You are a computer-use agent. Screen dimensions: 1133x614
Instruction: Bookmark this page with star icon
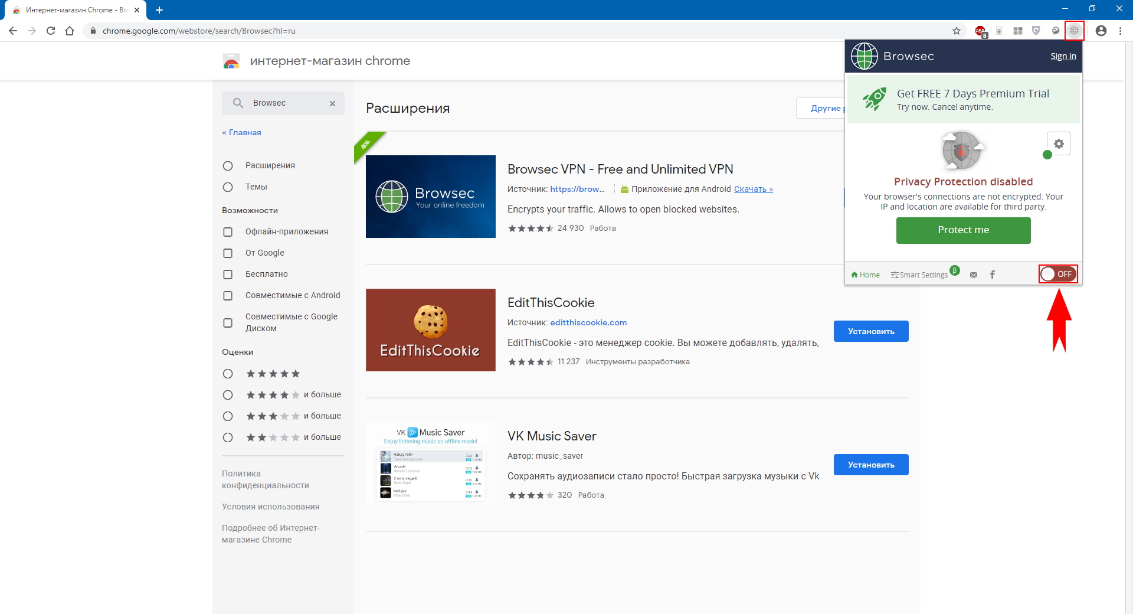point(957,31)
